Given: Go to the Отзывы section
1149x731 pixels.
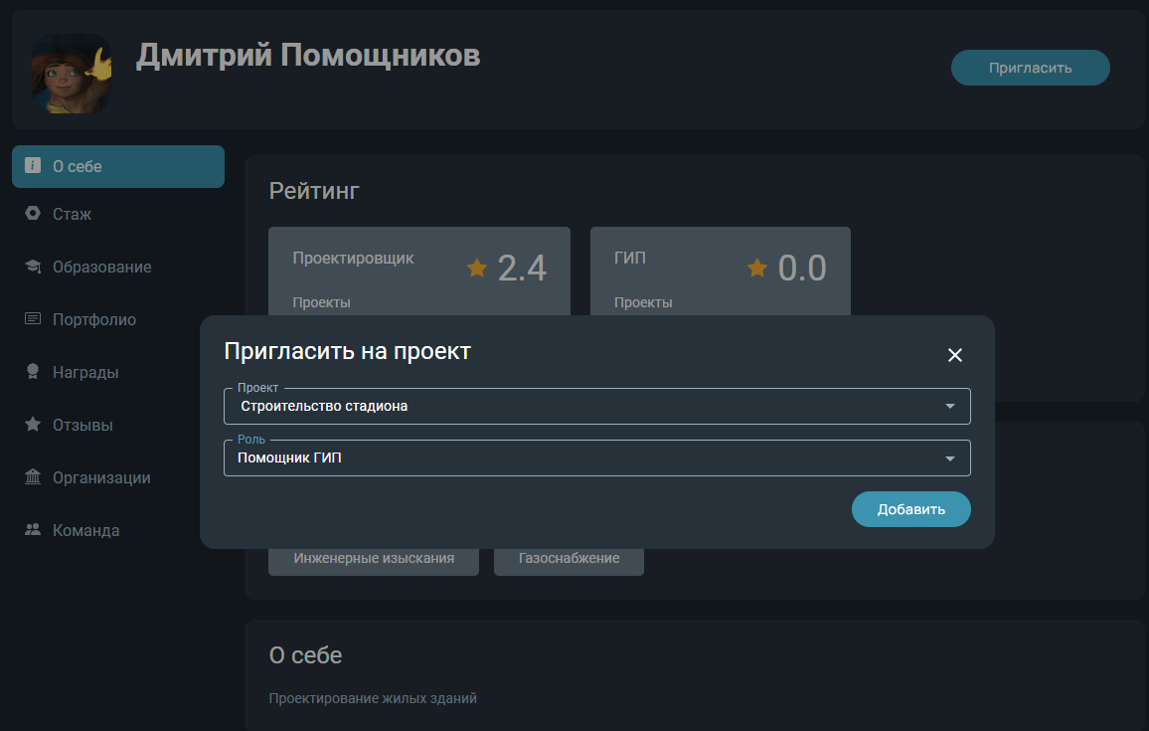Looking at the screenshot, I should pos(82,425).
